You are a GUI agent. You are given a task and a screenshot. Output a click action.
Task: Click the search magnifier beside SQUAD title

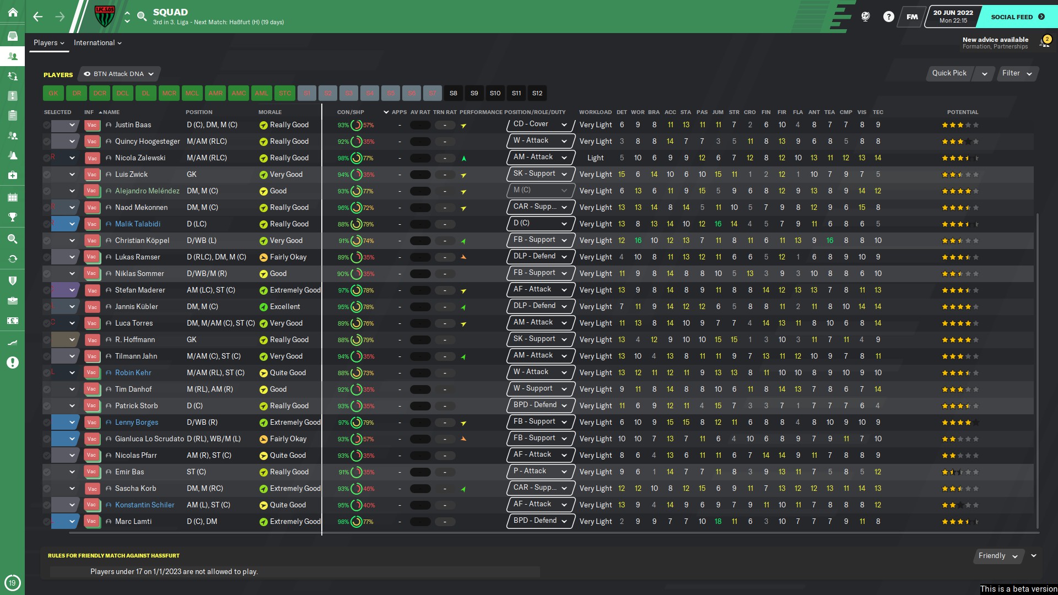142,17
